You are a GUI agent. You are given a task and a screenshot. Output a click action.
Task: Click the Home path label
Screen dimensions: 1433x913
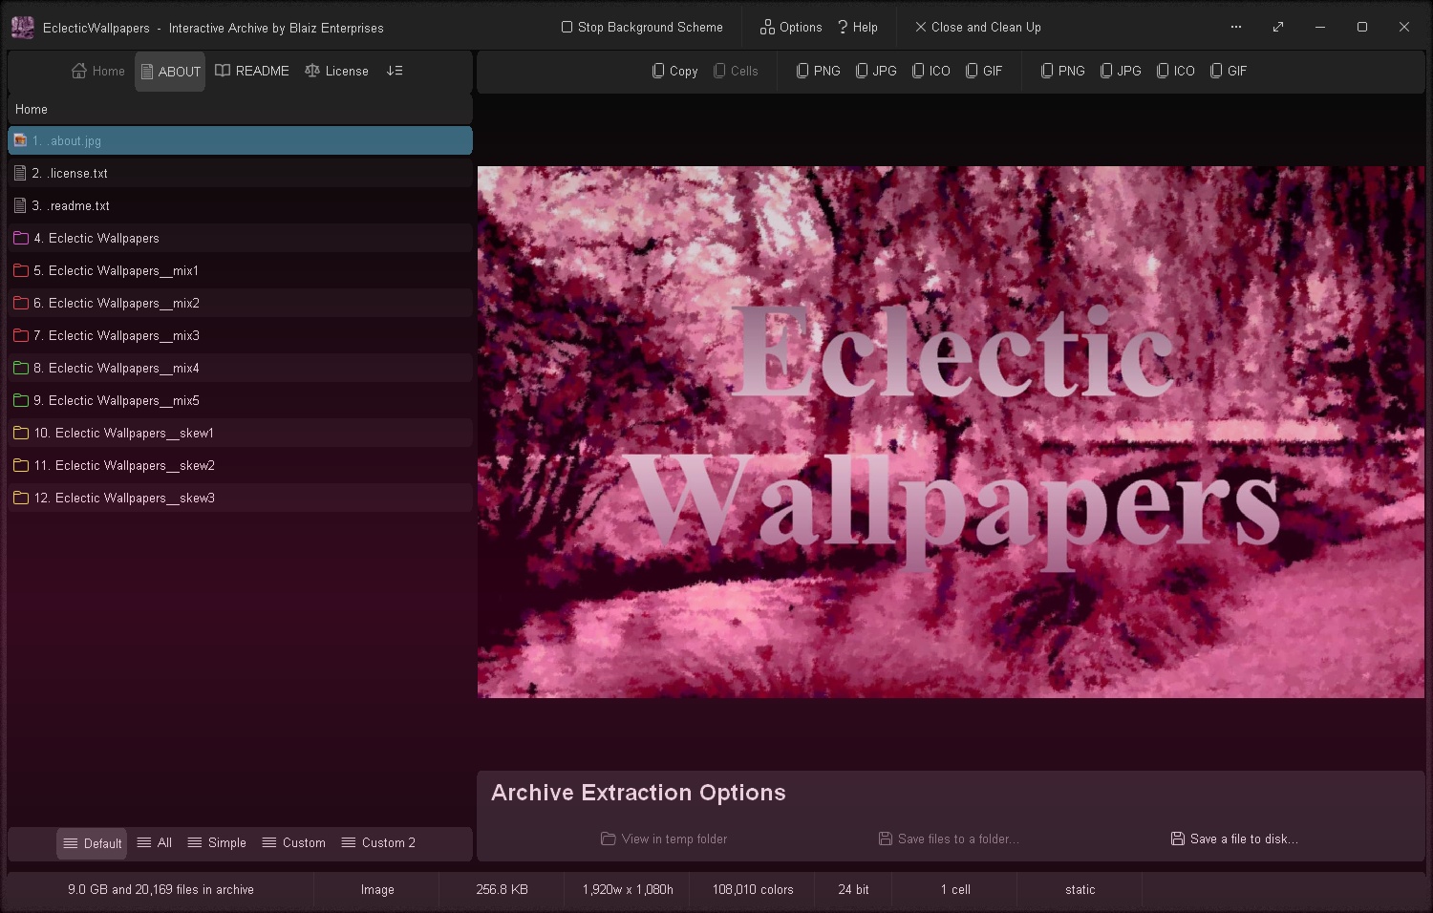pos(32,109)
